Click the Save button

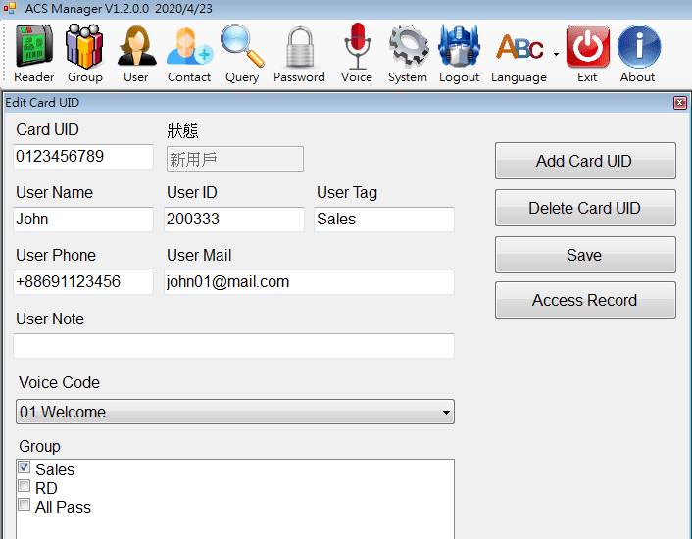click(x=585, y=255)
